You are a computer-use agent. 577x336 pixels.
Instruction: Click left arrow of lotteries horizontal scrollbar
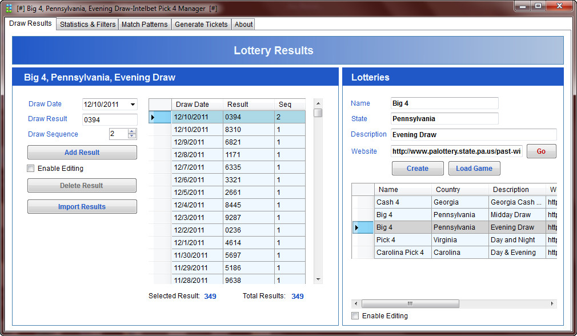click(x=356, y=304)
